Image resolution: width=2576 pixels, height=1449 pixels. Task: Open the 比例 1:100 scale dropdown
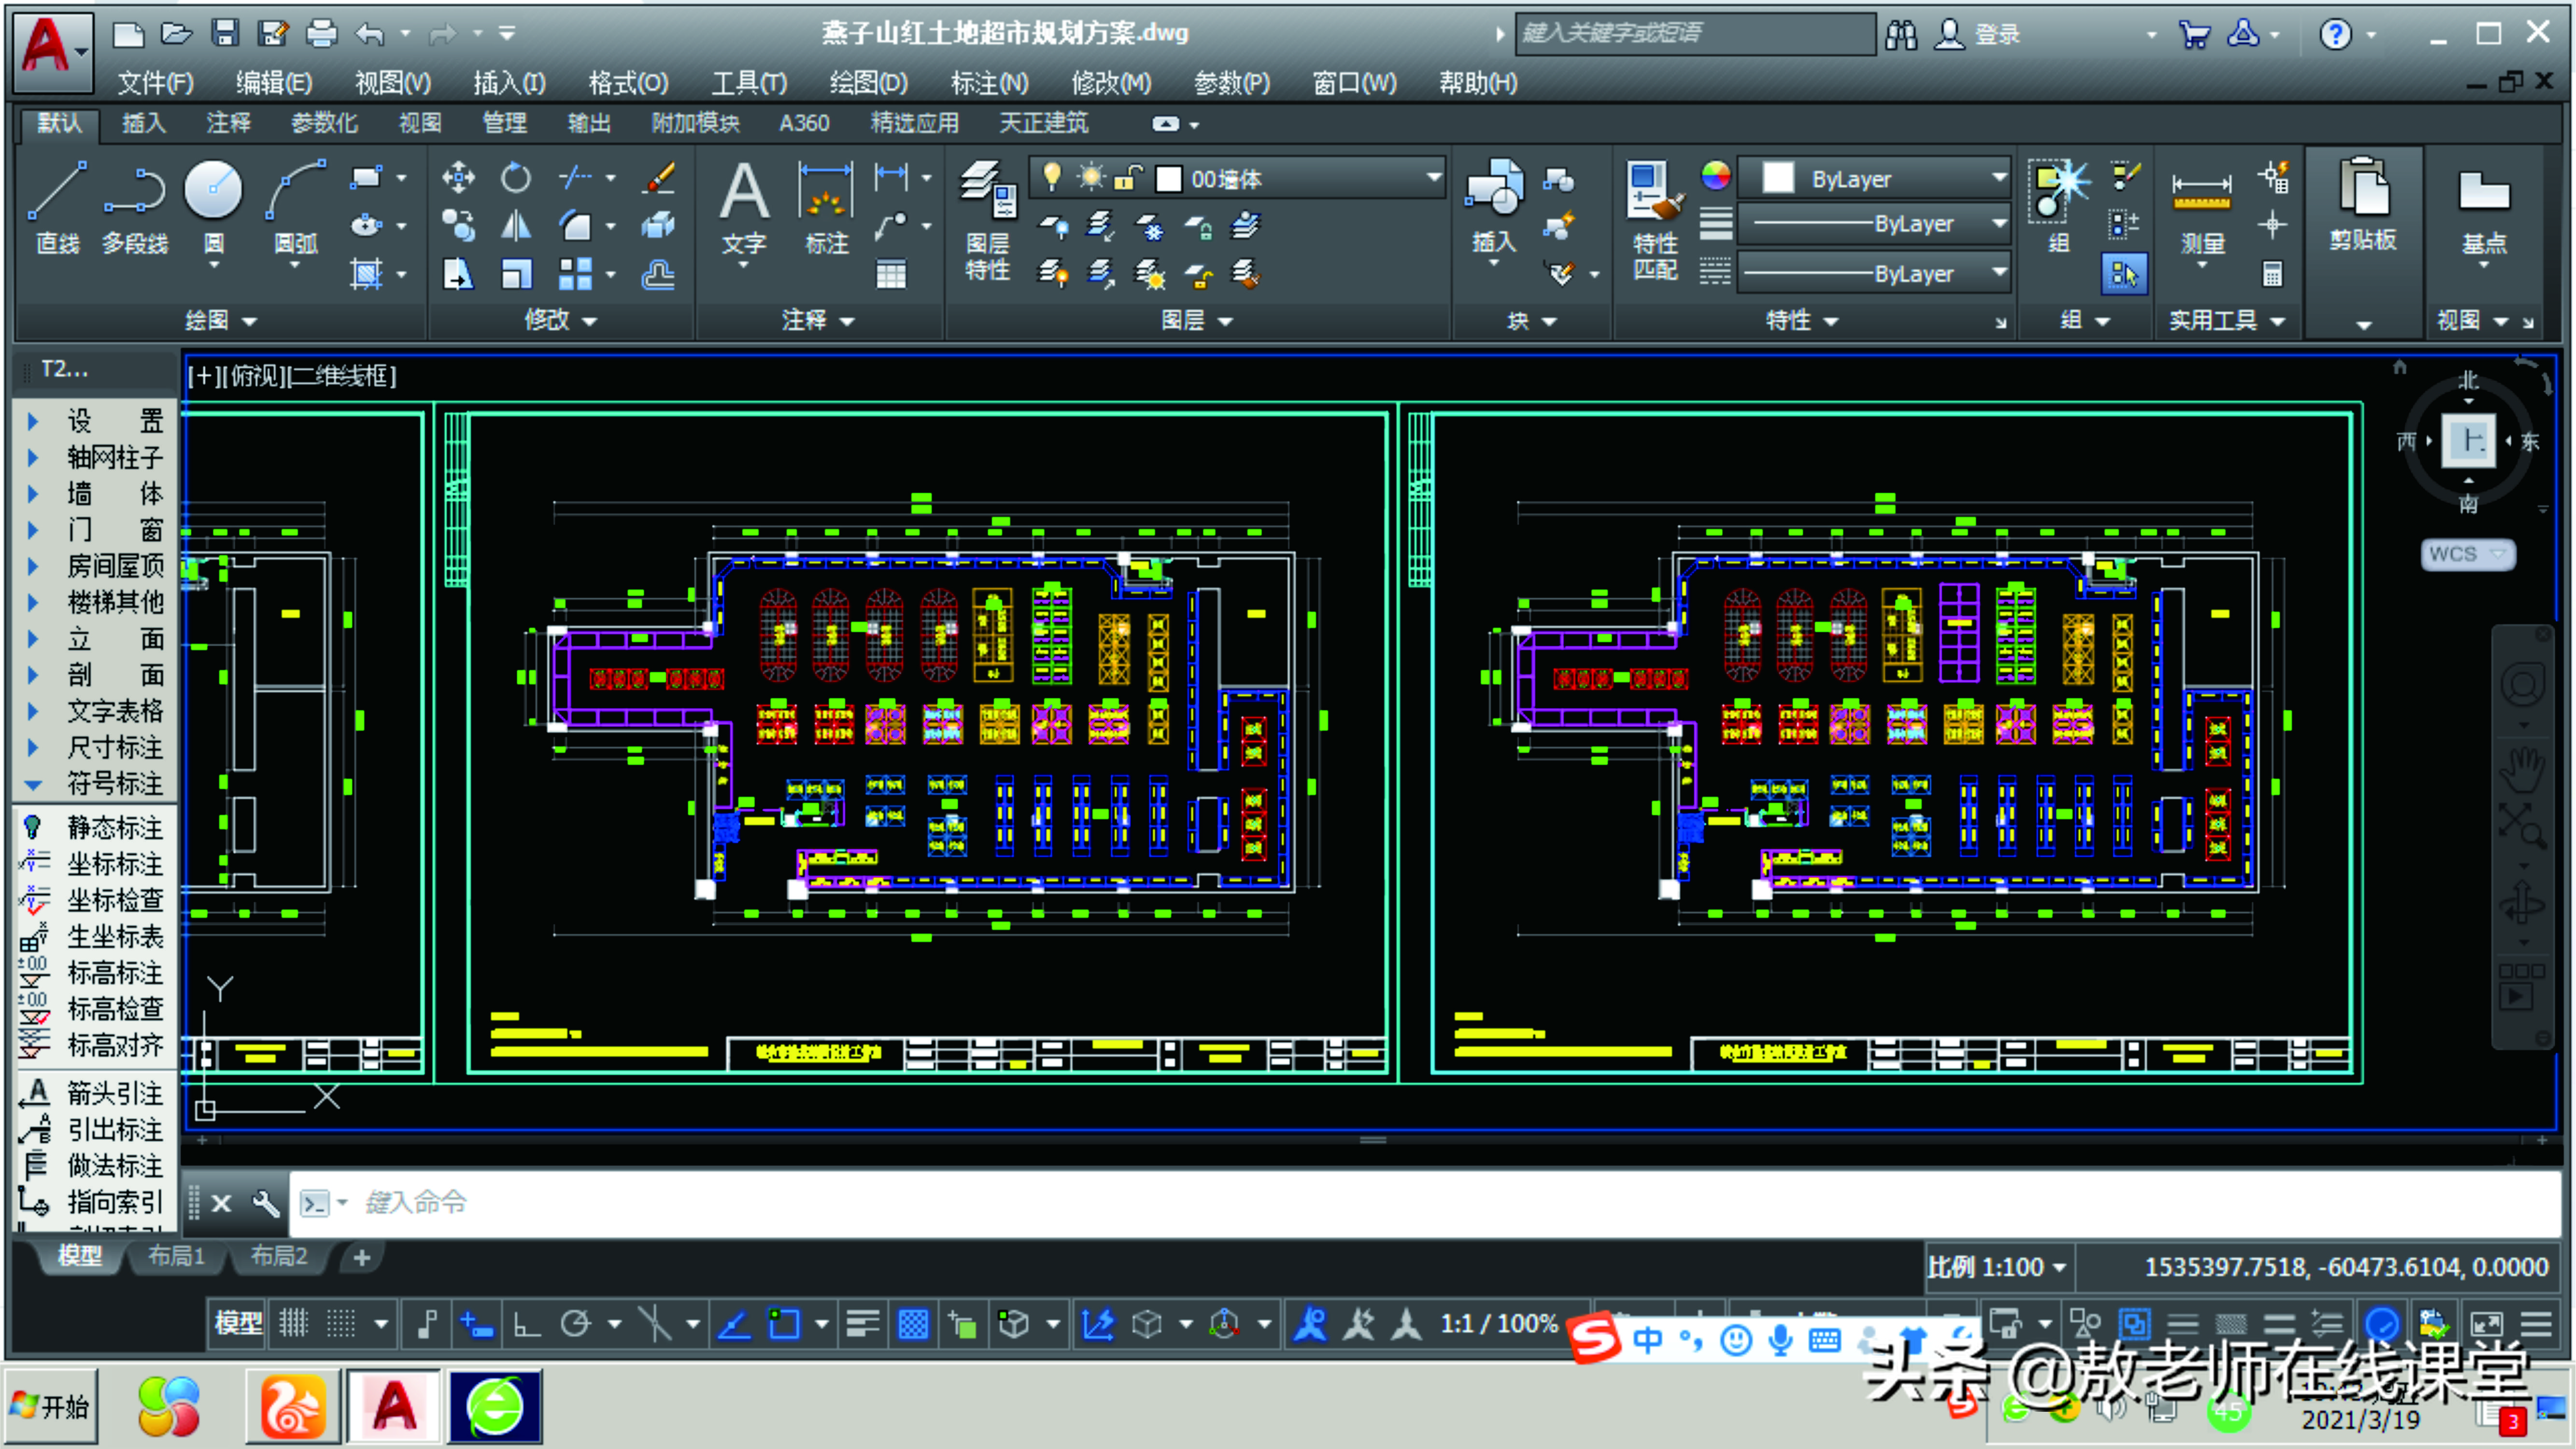pyautogui.click(x=1997, y=1267)
